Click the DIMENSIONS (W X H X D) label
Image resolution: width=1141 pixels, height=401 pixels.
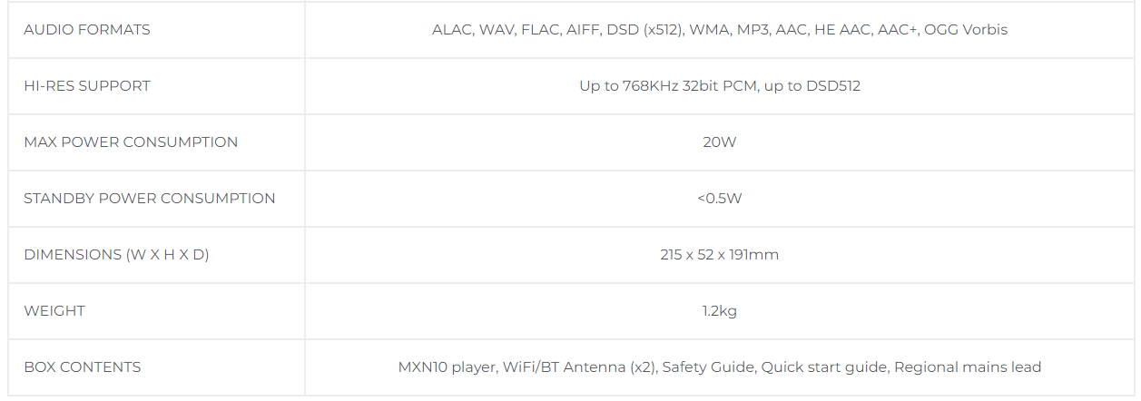click(x=116, y=255)
